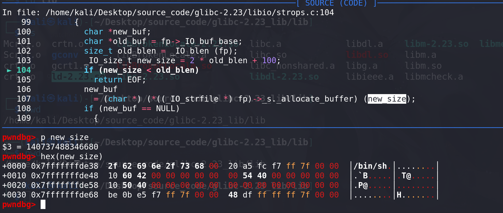The width and height of the screenshot is (503, 213).
Task: Click 'libieee.a' in background terminal
Action: pyautogui.click(x=370, y=77)
